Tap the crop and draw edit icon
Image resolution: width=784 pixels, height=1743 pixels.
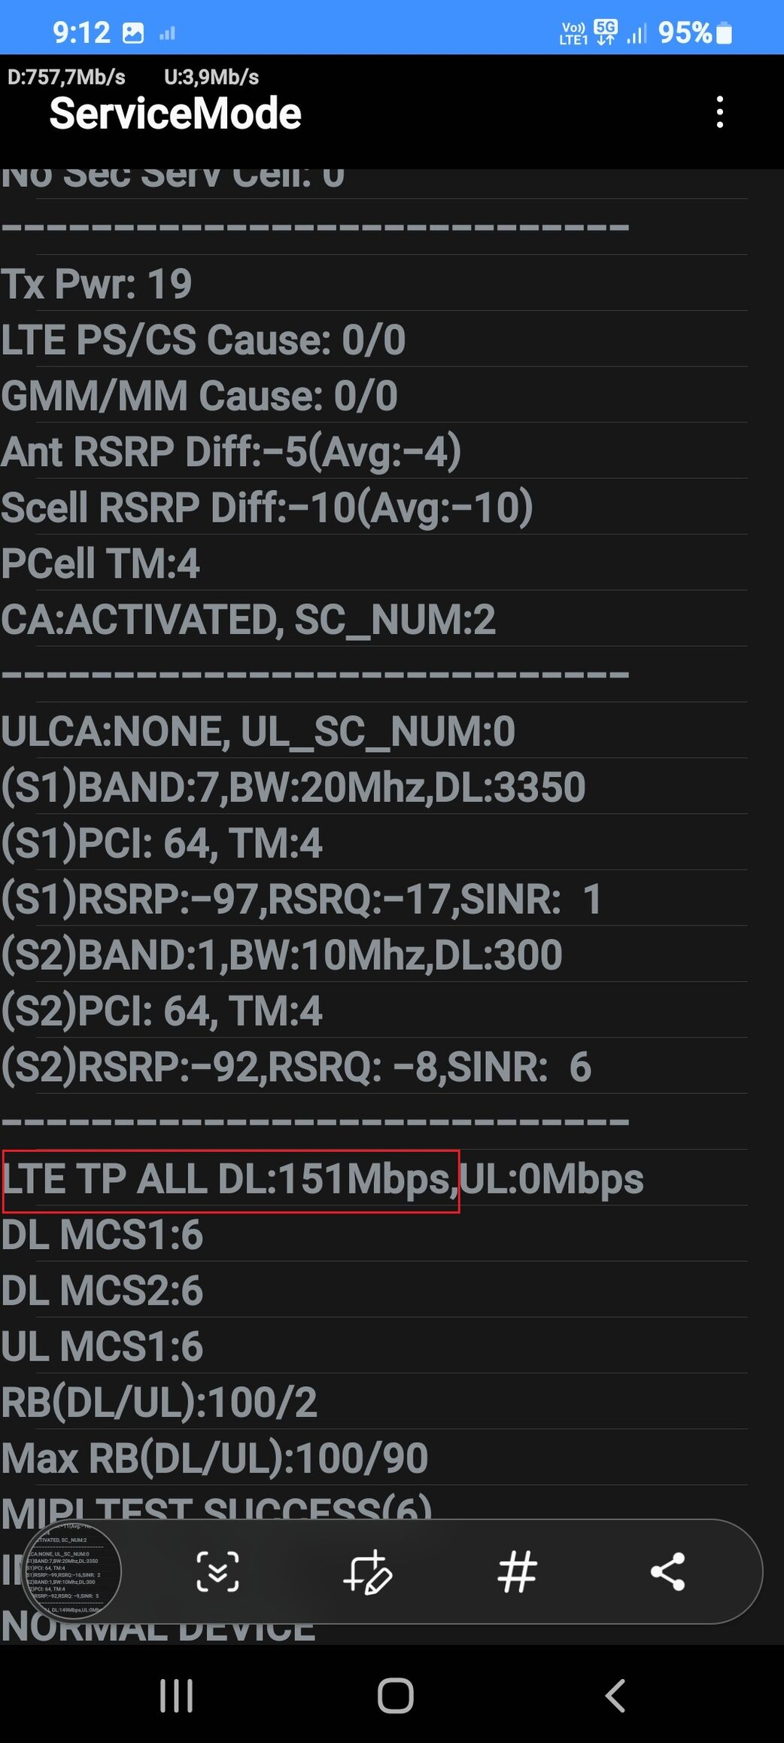point(367,1571)
